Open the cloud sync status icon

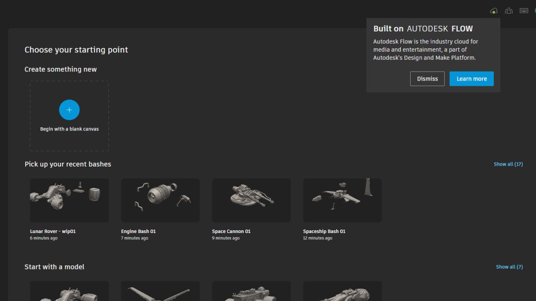[493, 11]
